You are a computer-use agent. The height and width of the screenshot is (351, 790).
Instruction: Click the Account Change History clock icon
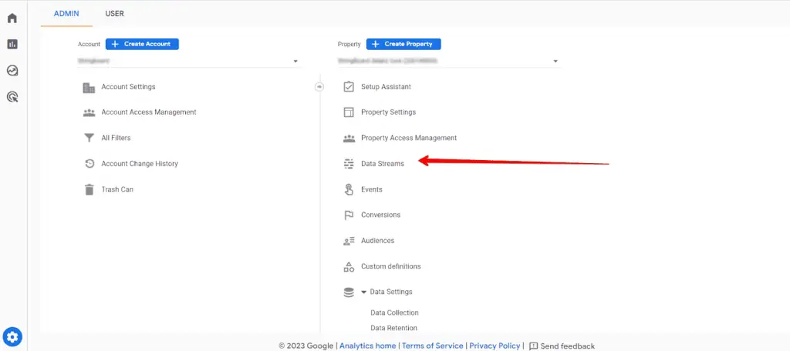pyautogui.click(x=89, y=163)
